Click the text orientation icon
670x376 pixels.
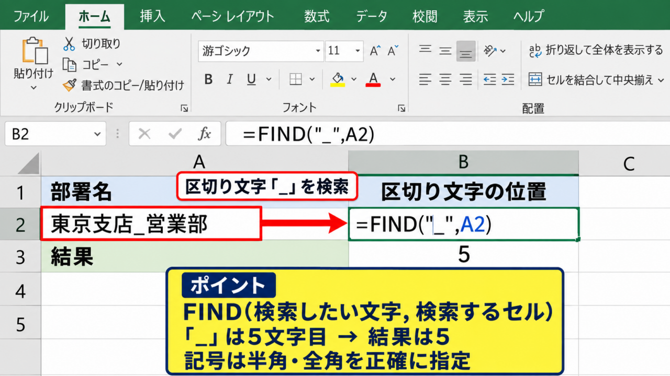490,51
